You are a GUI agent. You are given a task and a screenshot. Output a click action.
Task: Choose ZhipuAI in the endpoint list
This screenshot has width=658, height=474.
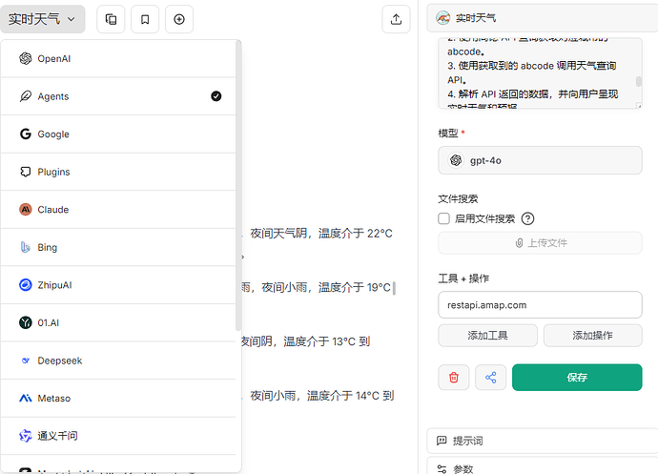[x=118, y=285]
